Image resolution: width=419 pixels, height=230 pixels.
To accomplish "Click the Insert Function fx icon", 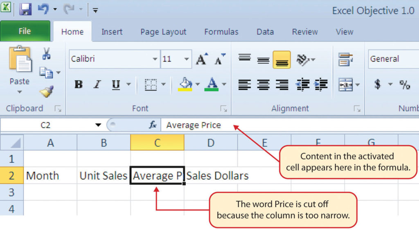I will point(153,125).
